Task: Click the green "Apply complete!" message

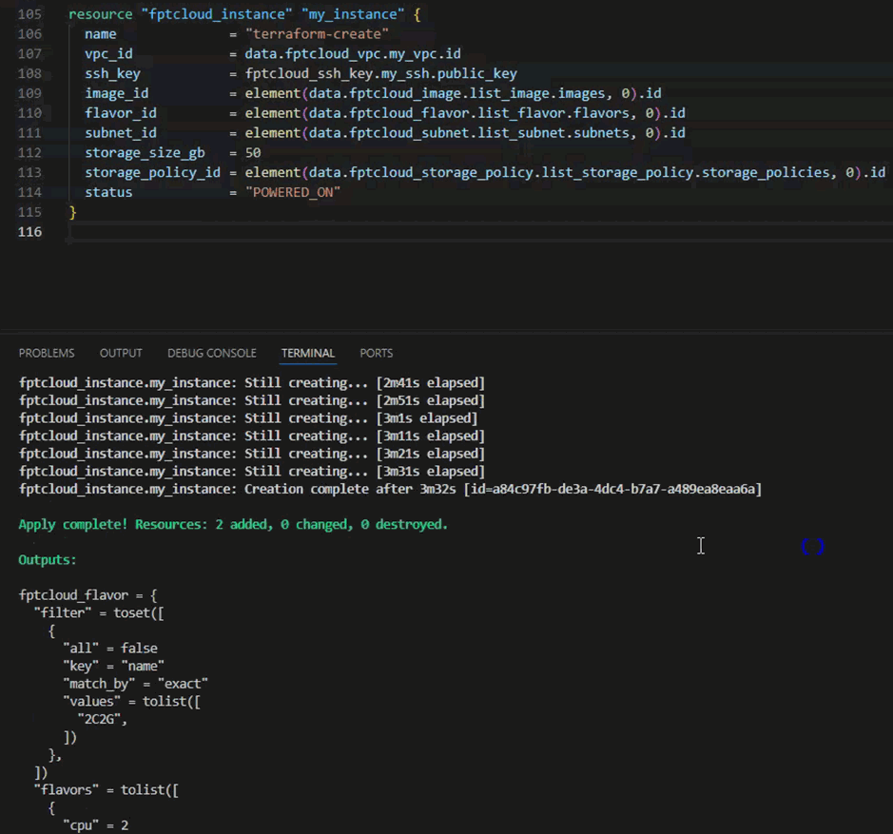Action: tap(234, 525)
